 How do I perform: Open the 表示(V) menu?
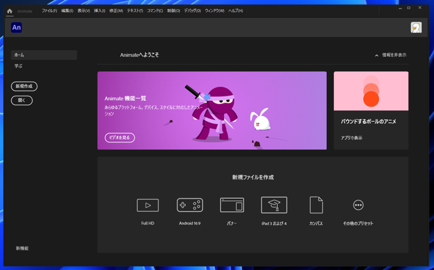tap(84, 11)
